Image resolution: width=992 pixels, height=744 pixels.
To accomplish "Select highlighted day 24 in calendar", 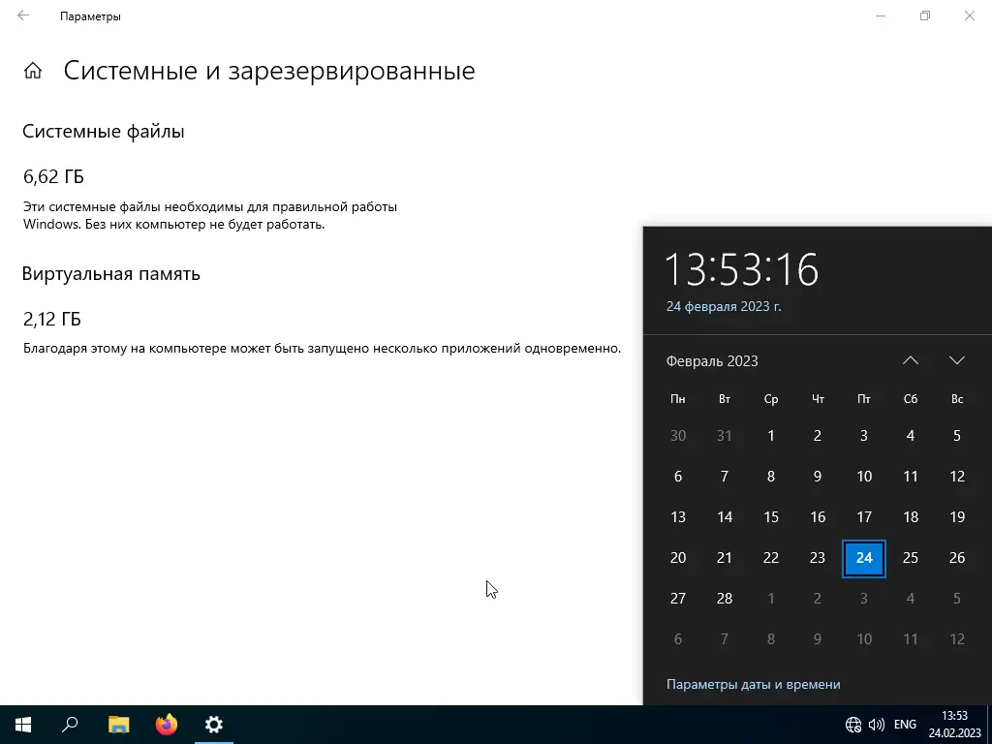I will click(864, 558).
